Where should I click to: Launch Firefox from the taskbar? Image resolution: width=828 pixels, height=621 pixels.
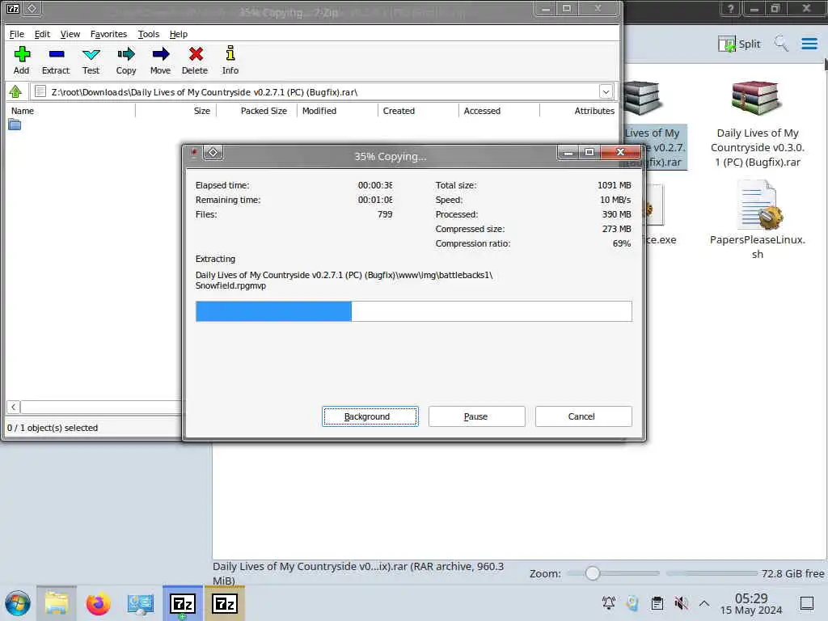[x=98, y=603]
